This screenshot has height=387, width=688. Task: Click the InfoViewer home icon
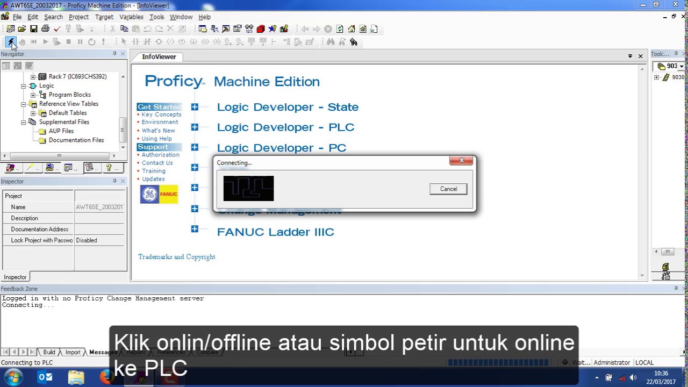352,29
